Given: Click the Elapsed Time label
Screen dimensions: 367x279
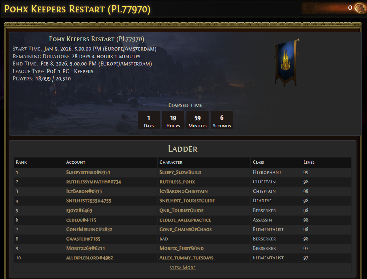Looking at the screenshot, I should point(185,105).
